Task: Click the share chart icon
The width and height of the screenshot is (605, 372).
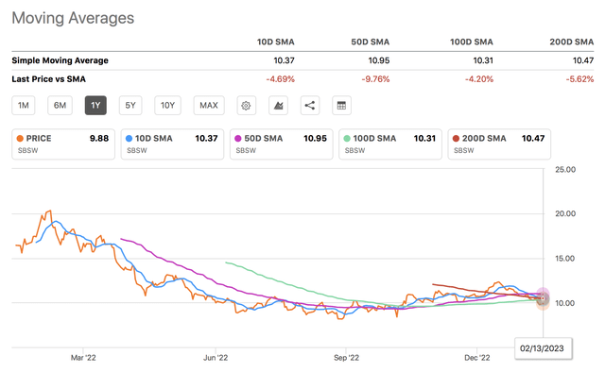Action: click(310, 106)
